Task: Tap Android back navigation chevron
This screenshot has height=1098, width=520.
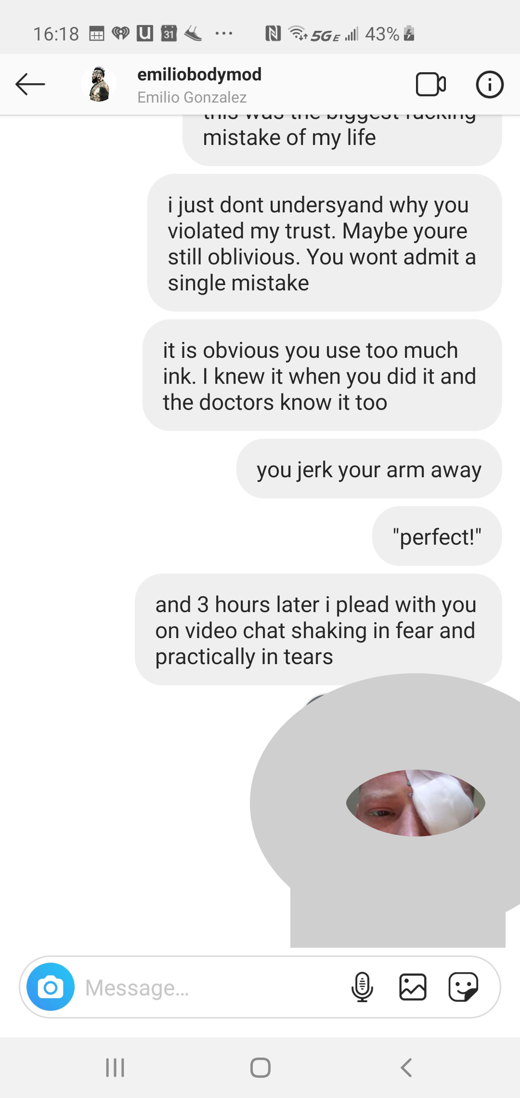Action: pos(406,1068)
